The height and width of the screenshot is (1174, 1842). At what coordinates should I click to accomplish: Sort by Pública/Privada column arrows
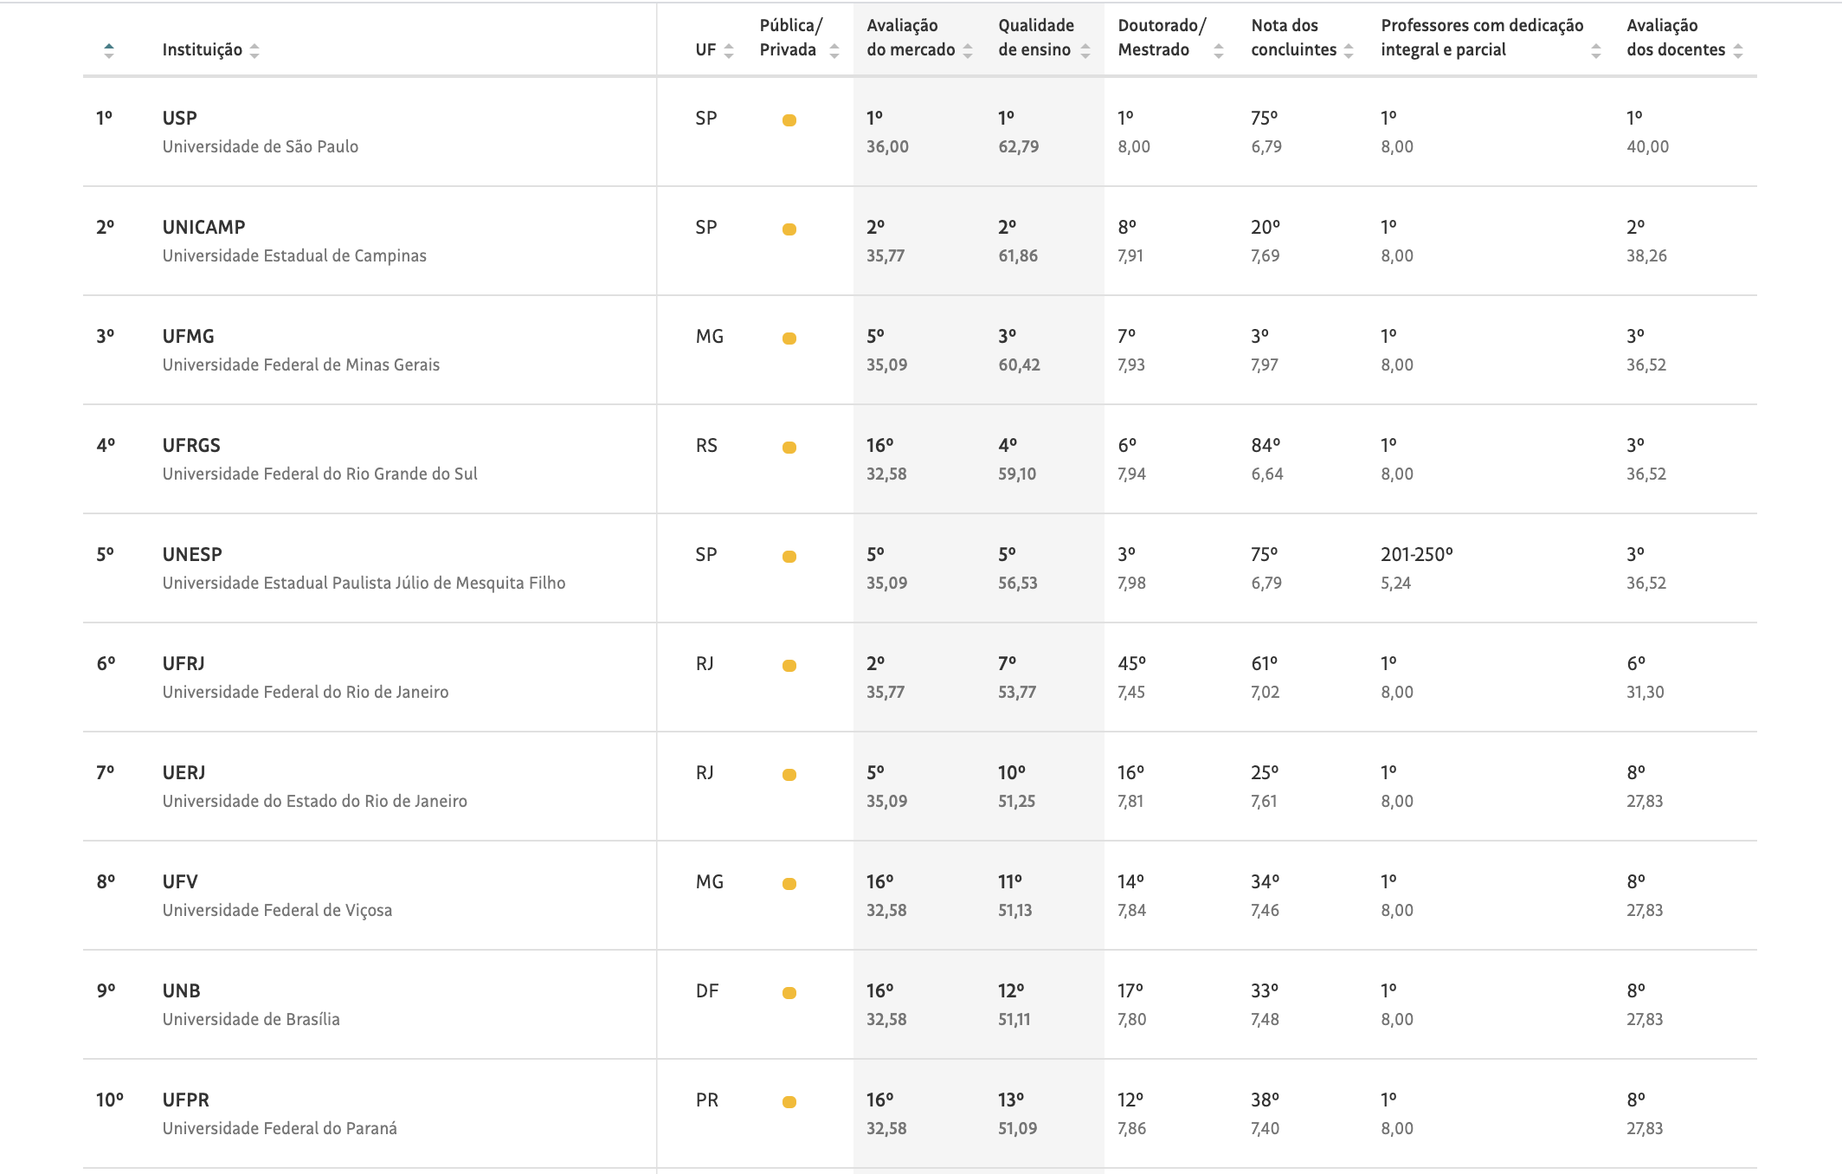tap(834, 51)
